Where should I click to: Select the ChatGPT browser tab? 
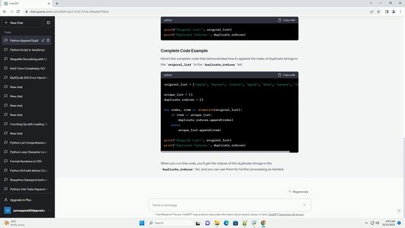[x=27, y=4]
